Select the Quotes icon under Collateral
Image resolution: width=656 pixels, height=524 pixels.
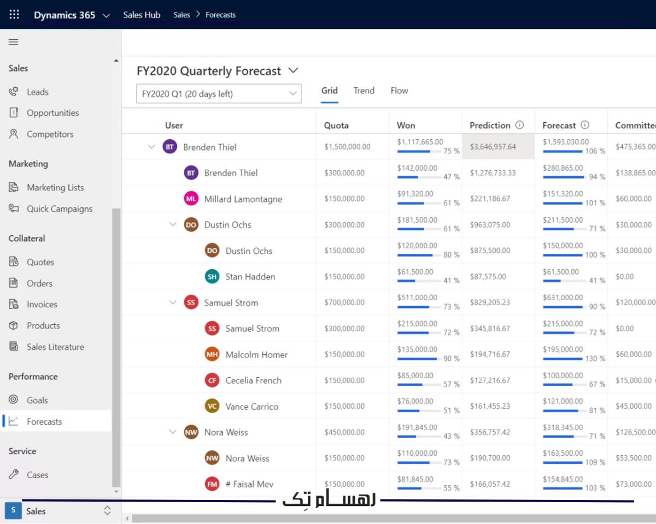click(13, 262)
